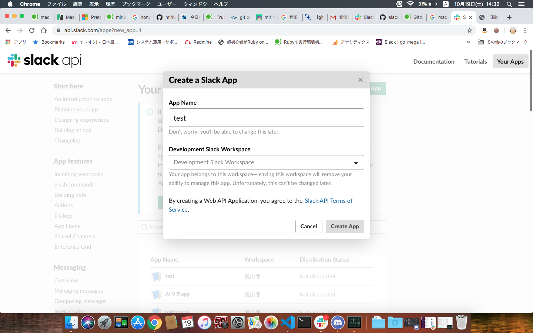Open Visual Studio Code from the Dock
The image size is (533, 333).
(x=288, y=323)
